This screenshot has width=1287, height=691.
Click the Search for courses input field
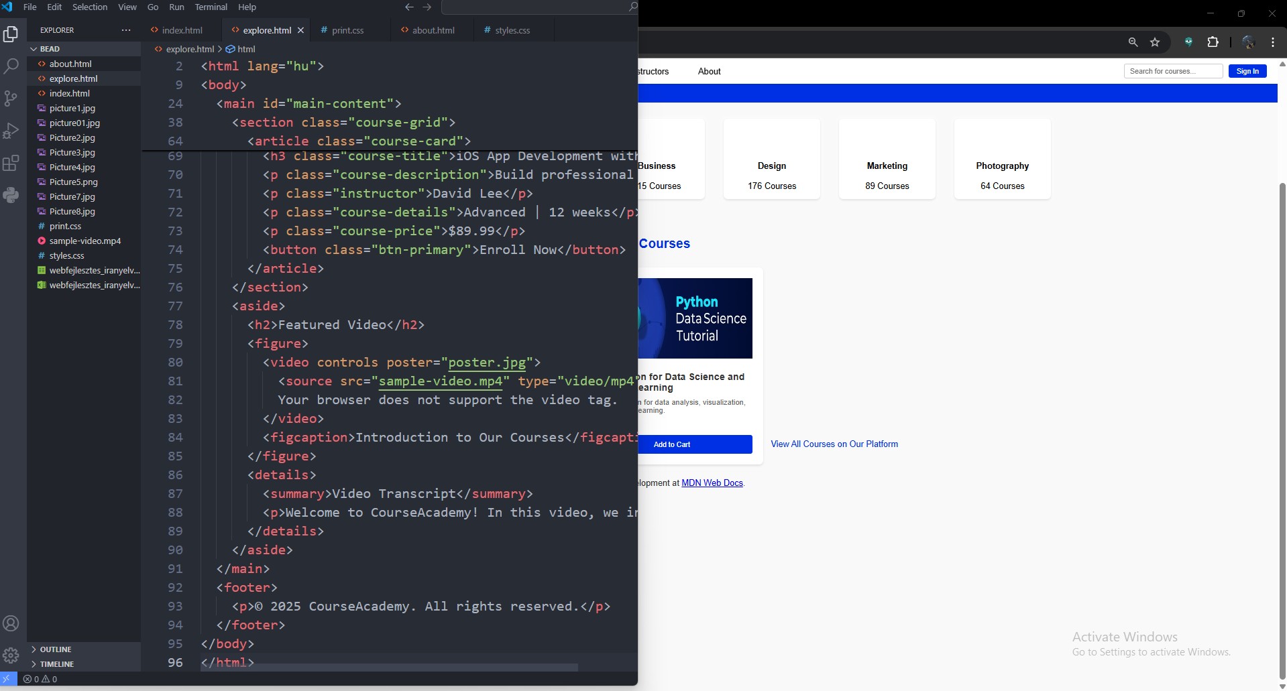pyautogui.click(x=1173, y=71)
